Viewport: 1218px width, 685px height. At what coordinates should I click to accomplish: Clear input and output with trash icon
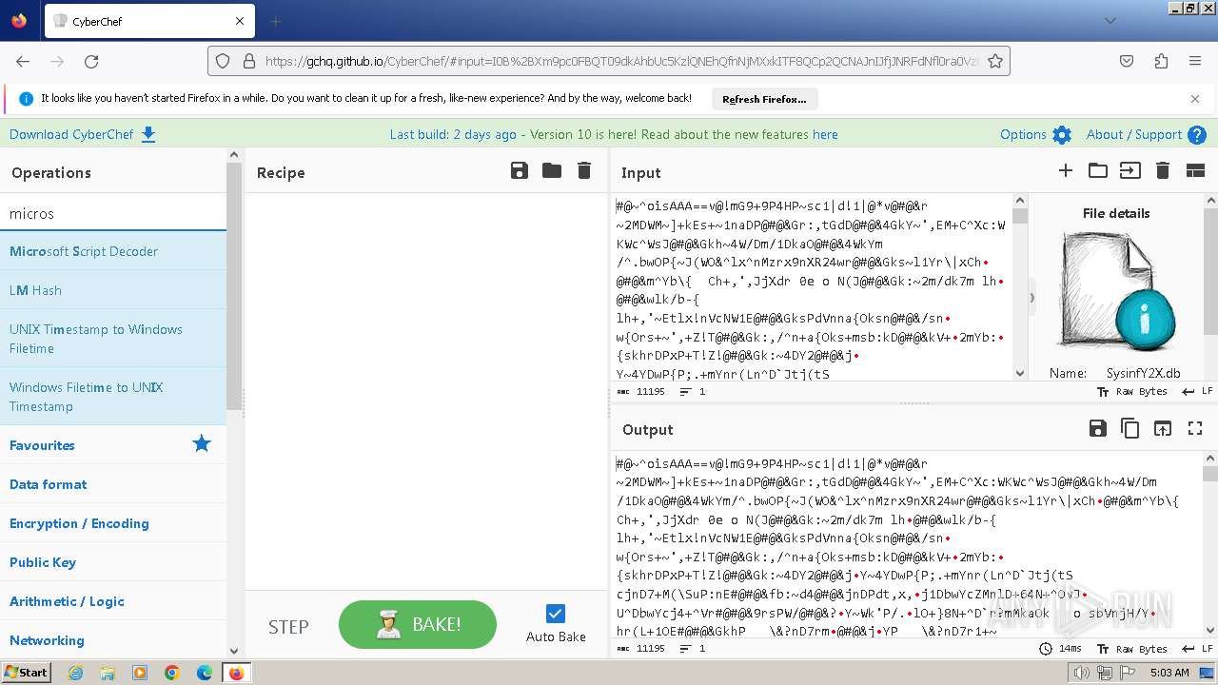pos(1163,171)
